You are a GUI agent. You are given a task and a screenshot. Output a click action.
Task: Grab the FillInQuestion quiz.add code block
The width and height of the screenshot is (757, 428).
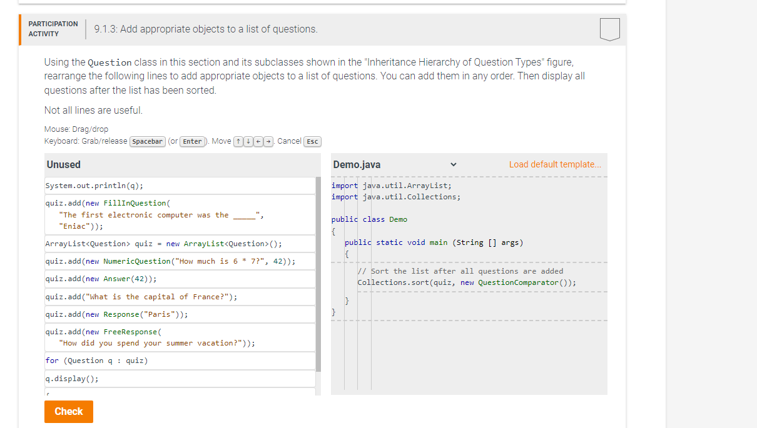[180, 214]
